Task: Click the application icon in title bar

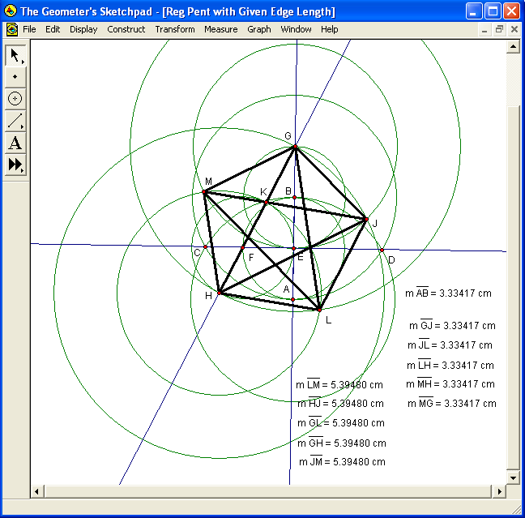Action: click(11, 11)
